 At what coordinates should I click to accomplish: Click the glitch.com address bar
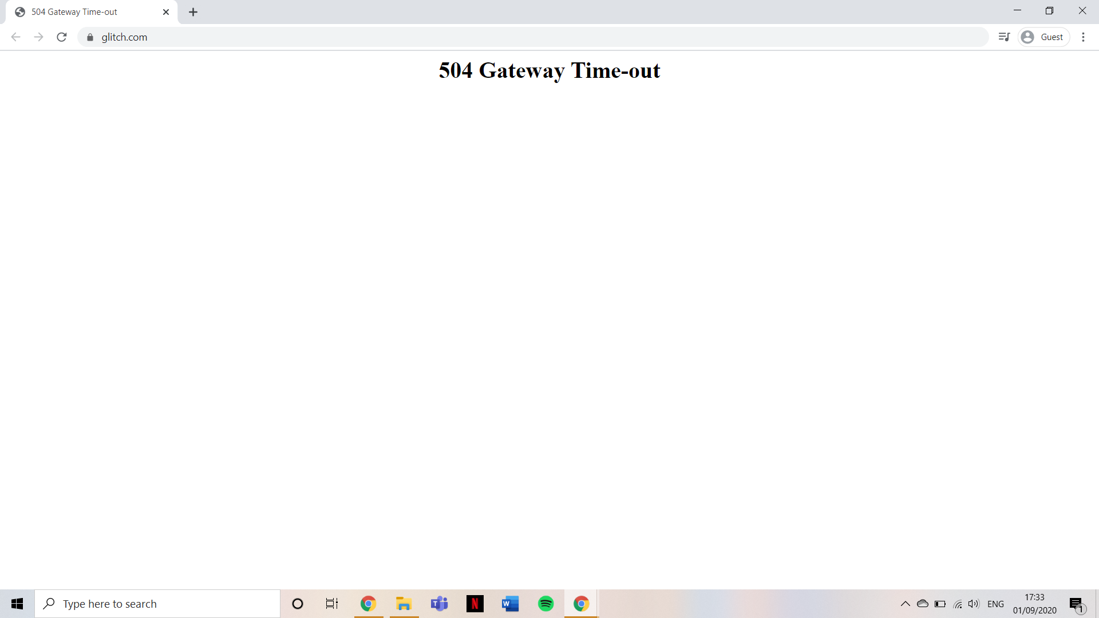pyautogui.click(x=515, y=37)
